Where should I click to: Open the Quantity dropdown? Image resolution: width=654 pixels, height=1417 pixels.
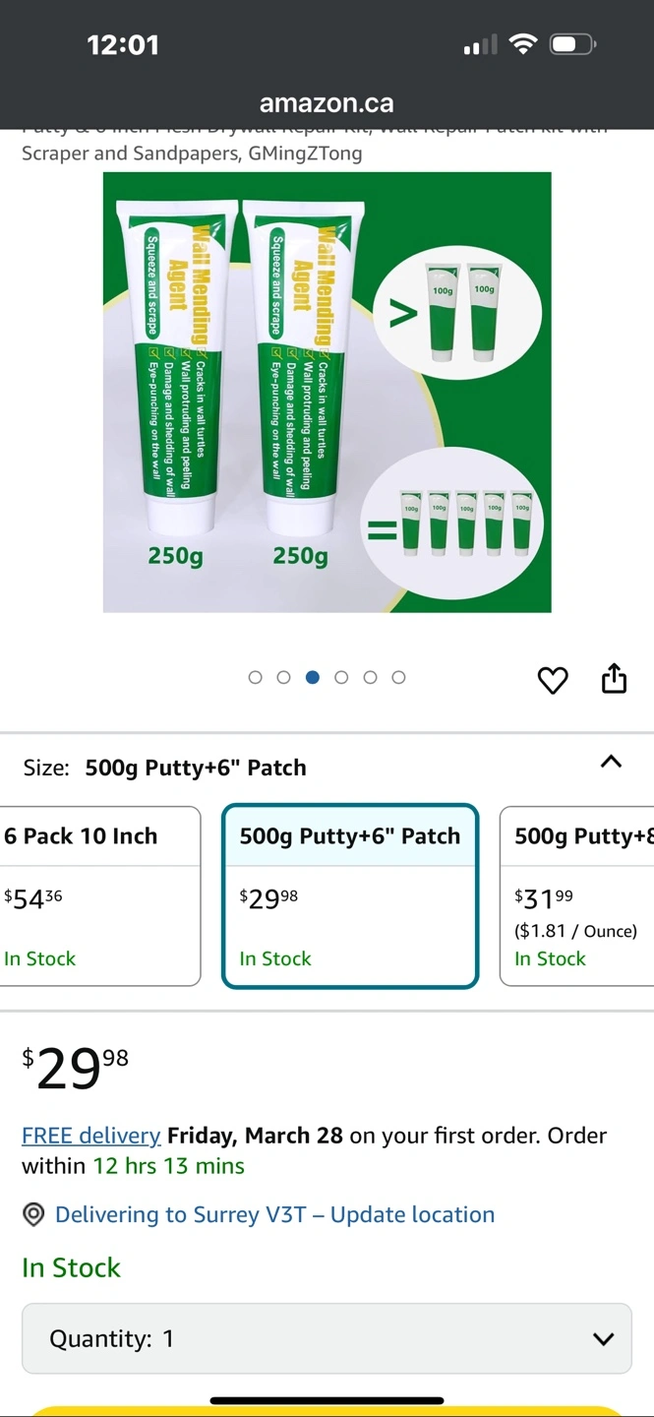327,1338
